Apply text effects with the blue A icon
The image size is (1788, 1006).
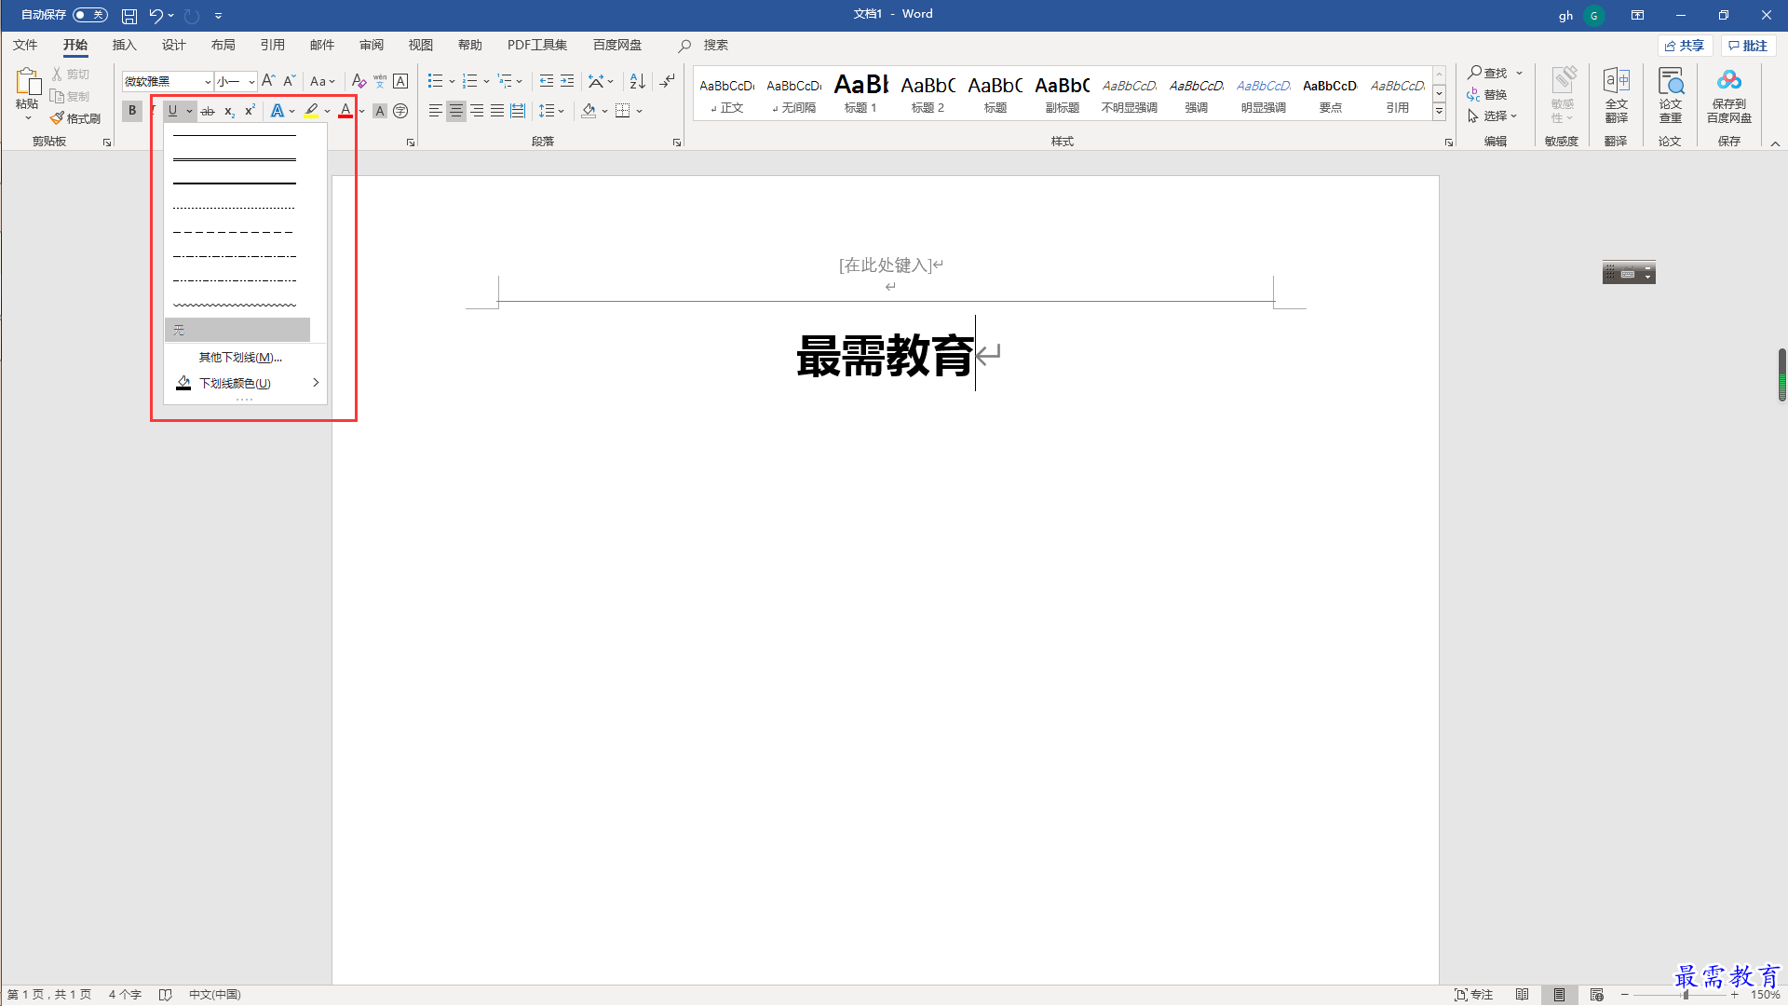click(x=277, y=111)
